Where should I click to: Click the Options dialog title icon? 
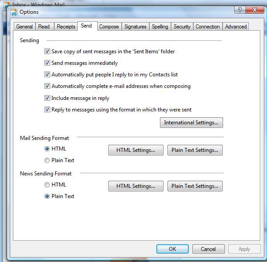point(14,12)
